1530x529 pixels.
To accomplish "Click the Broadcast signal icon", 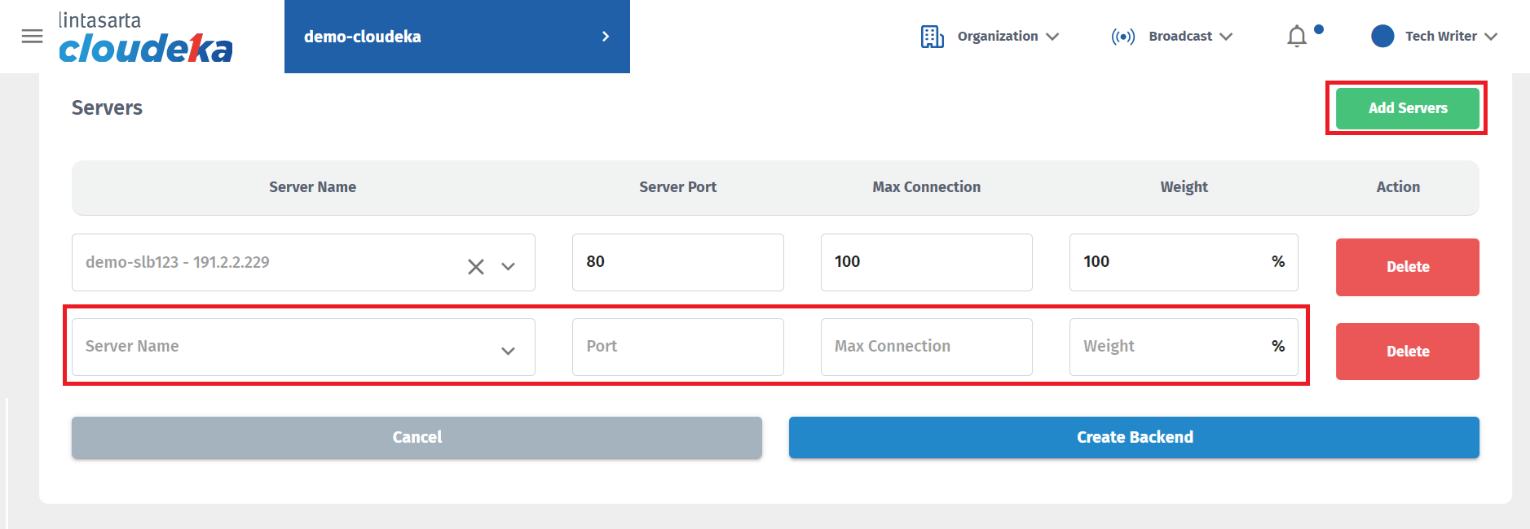I will 1122,37.
